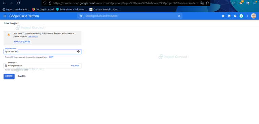Screen dimensions: 259x124
Task: Open the Getting Started bookmark
Action: click(43, 9)
